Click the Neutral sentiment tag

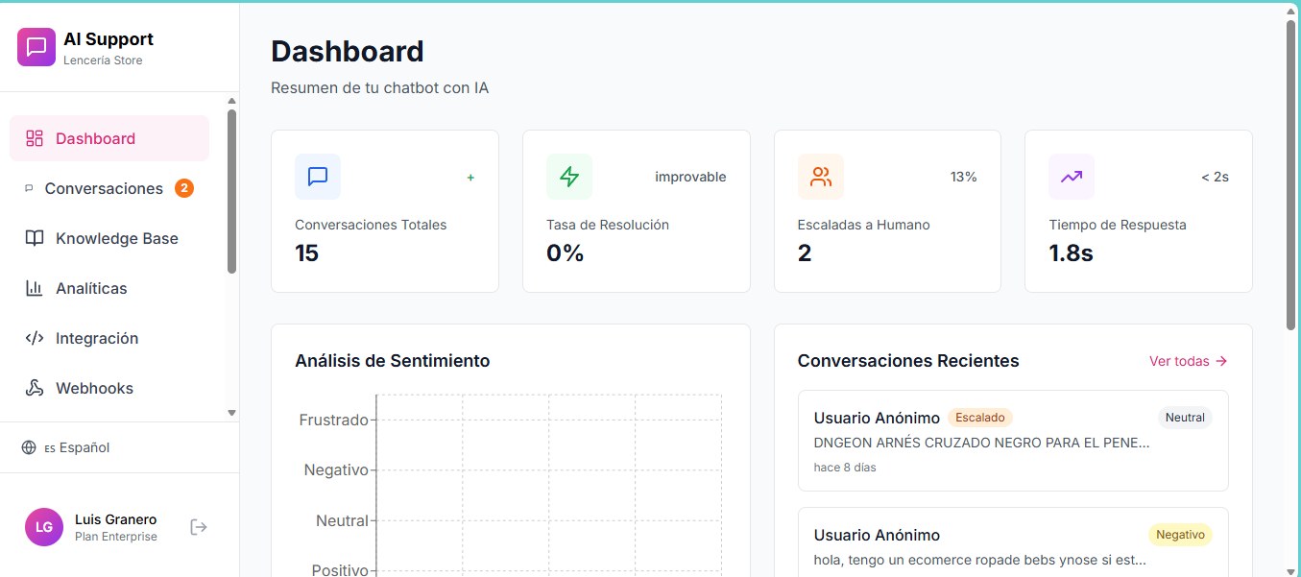[x=1185, y=418]
